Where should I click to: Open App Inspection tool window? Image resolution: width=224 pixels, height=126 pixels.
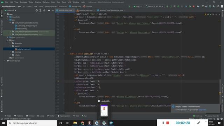coord(64,116)
